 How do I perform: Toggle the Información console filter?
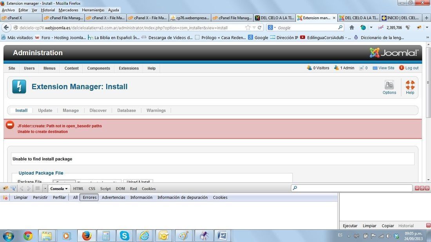pyautogui.click(x=141, y=197)
